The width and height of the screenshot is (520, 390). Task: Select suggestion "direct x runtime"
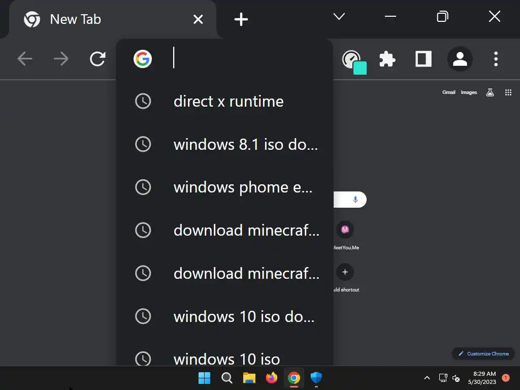224,102
